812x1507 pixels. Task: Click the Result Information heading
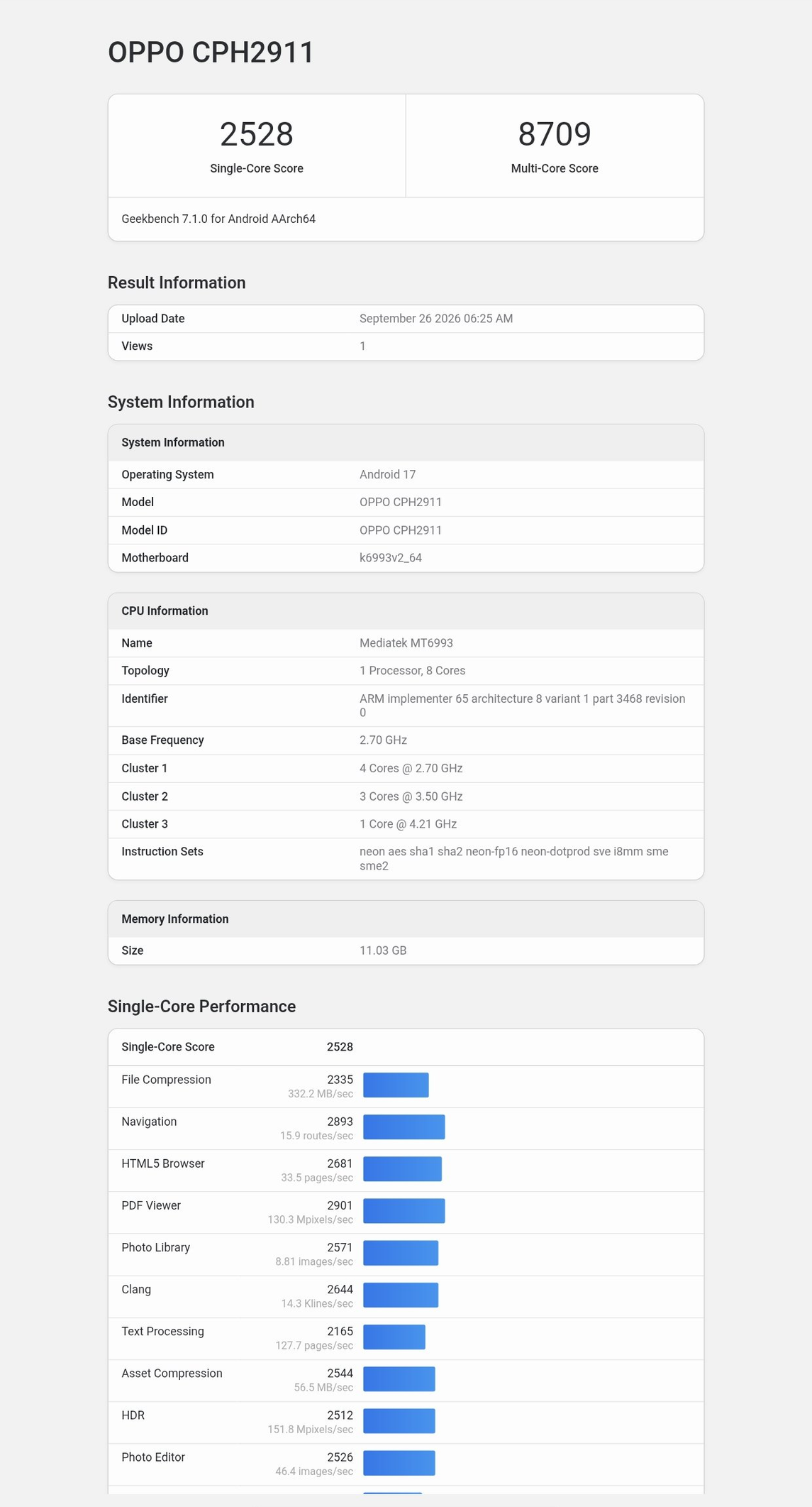(x=177, y=283)
